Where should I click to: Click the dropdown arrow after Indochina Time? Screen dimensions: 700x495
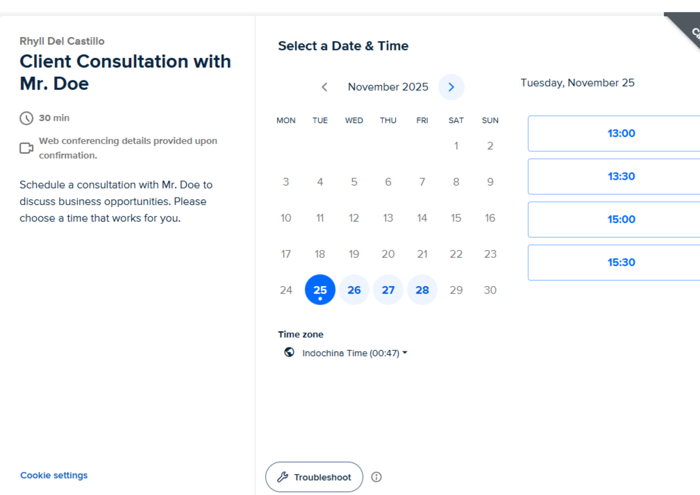[x=405, y=352]
